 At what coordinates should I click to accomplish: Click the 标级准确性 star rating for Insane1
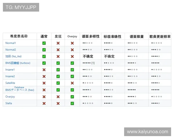point(108,69)
